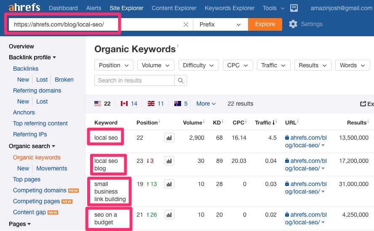The image size is (374, 231).
Task: Open Referring domains in sidebar
Action: point(37,90)
